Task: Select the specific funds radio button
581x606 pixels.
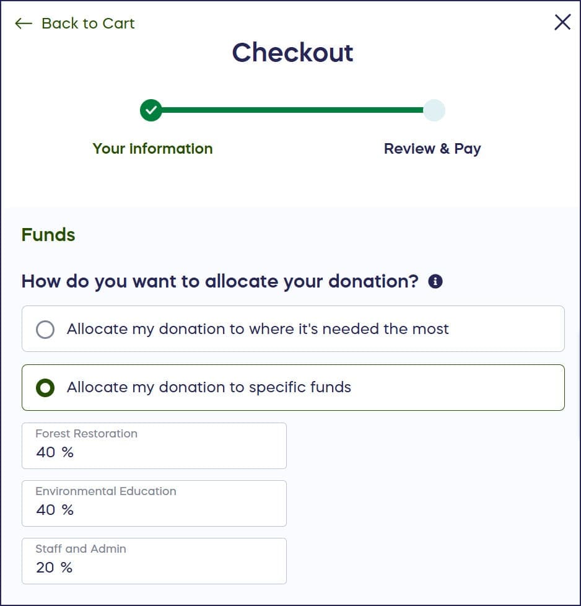Action: point(45,388)
